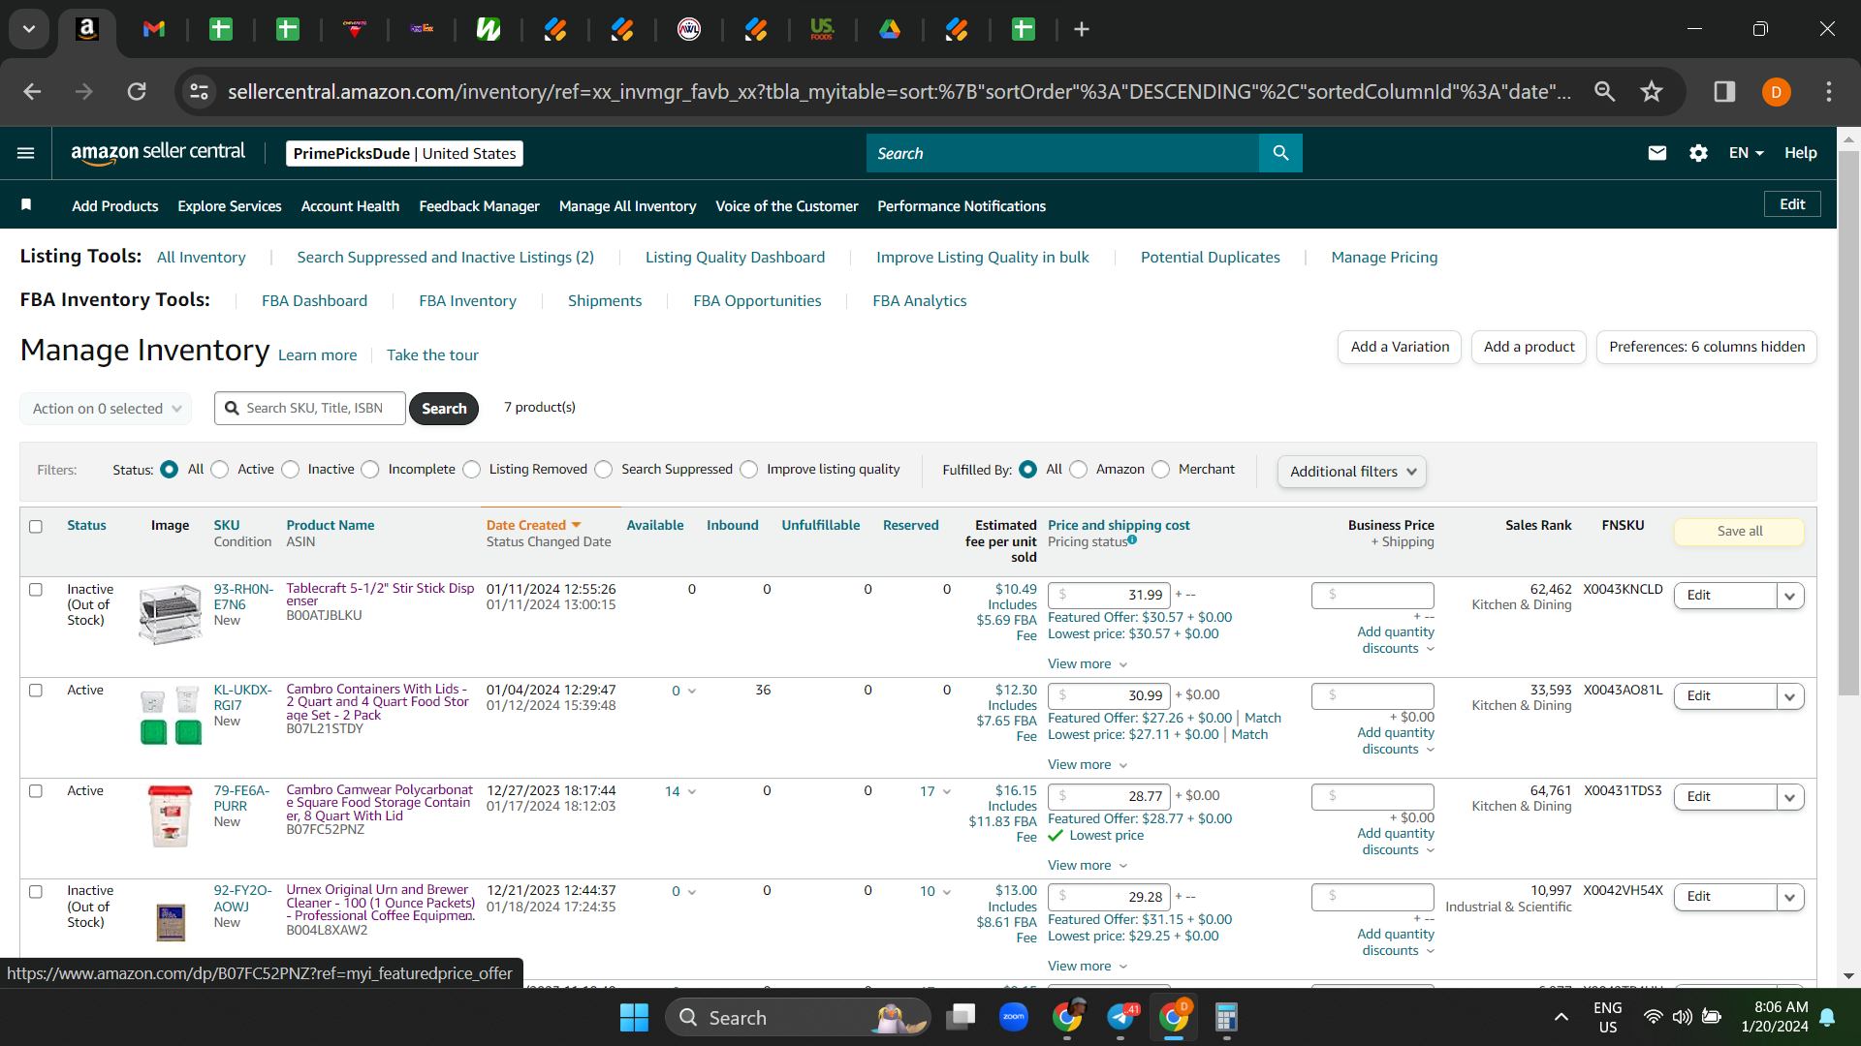The height and width of the screenshot is (1046, 1861).
Task: Filter by Fulfilled By Amazon radio
Action: pyautogui.click(x=1079, y=470)
